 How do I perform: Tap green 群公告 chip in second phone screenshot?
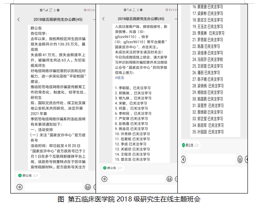point(113,168)
